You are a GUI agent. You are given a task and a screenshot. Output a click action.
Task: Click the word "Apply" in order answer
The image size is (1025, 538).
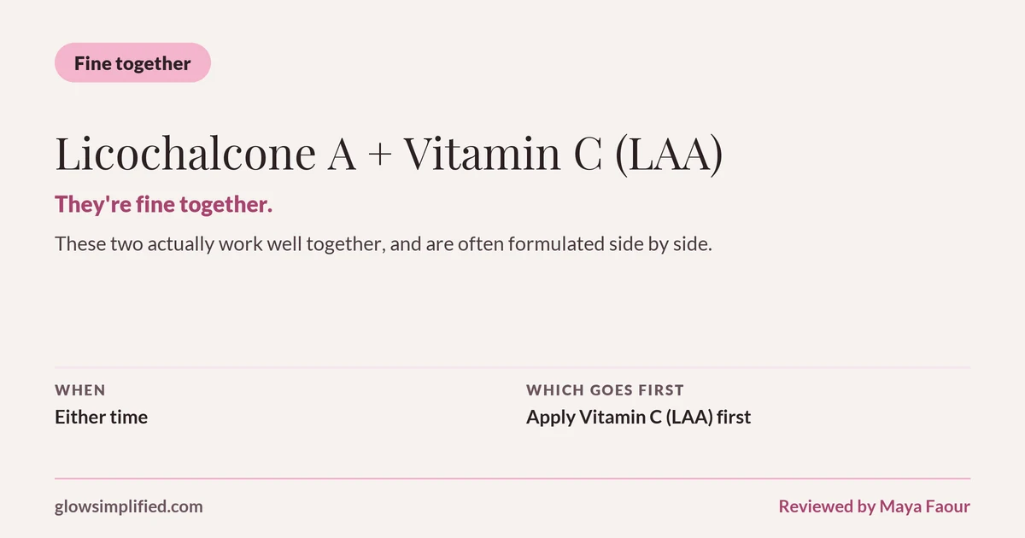(550, 418)
